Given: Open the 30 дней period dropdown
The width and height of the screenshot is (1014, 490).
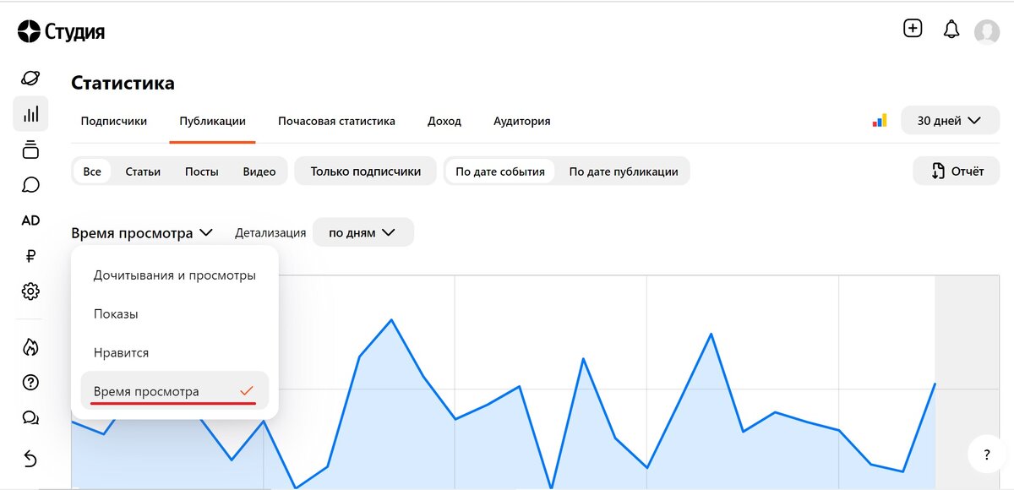Looking at the screenshot, I should (x=950, y=121).
